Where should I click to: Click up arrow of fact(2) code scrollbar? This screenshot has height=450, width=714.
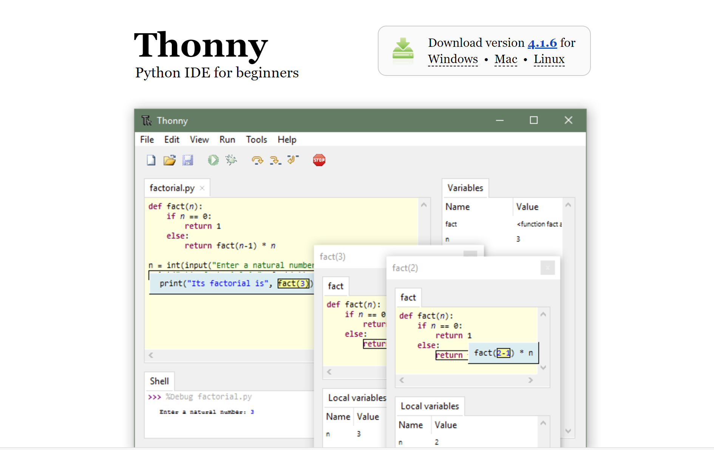(x=543, y=314)
